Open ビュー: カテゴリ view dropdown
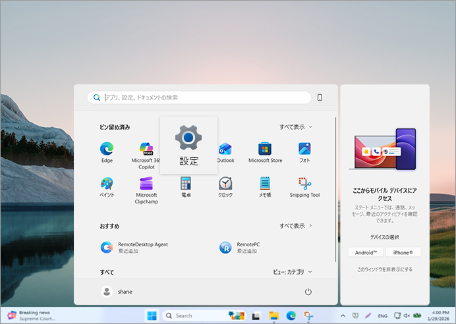 point(293,272)
